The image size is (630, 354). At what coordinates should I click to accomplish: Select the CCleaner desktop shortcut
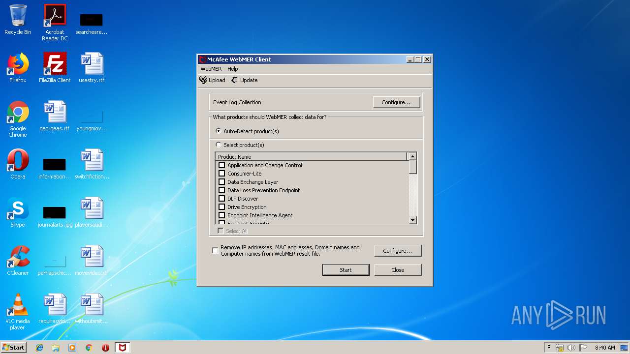pos(18,261)
